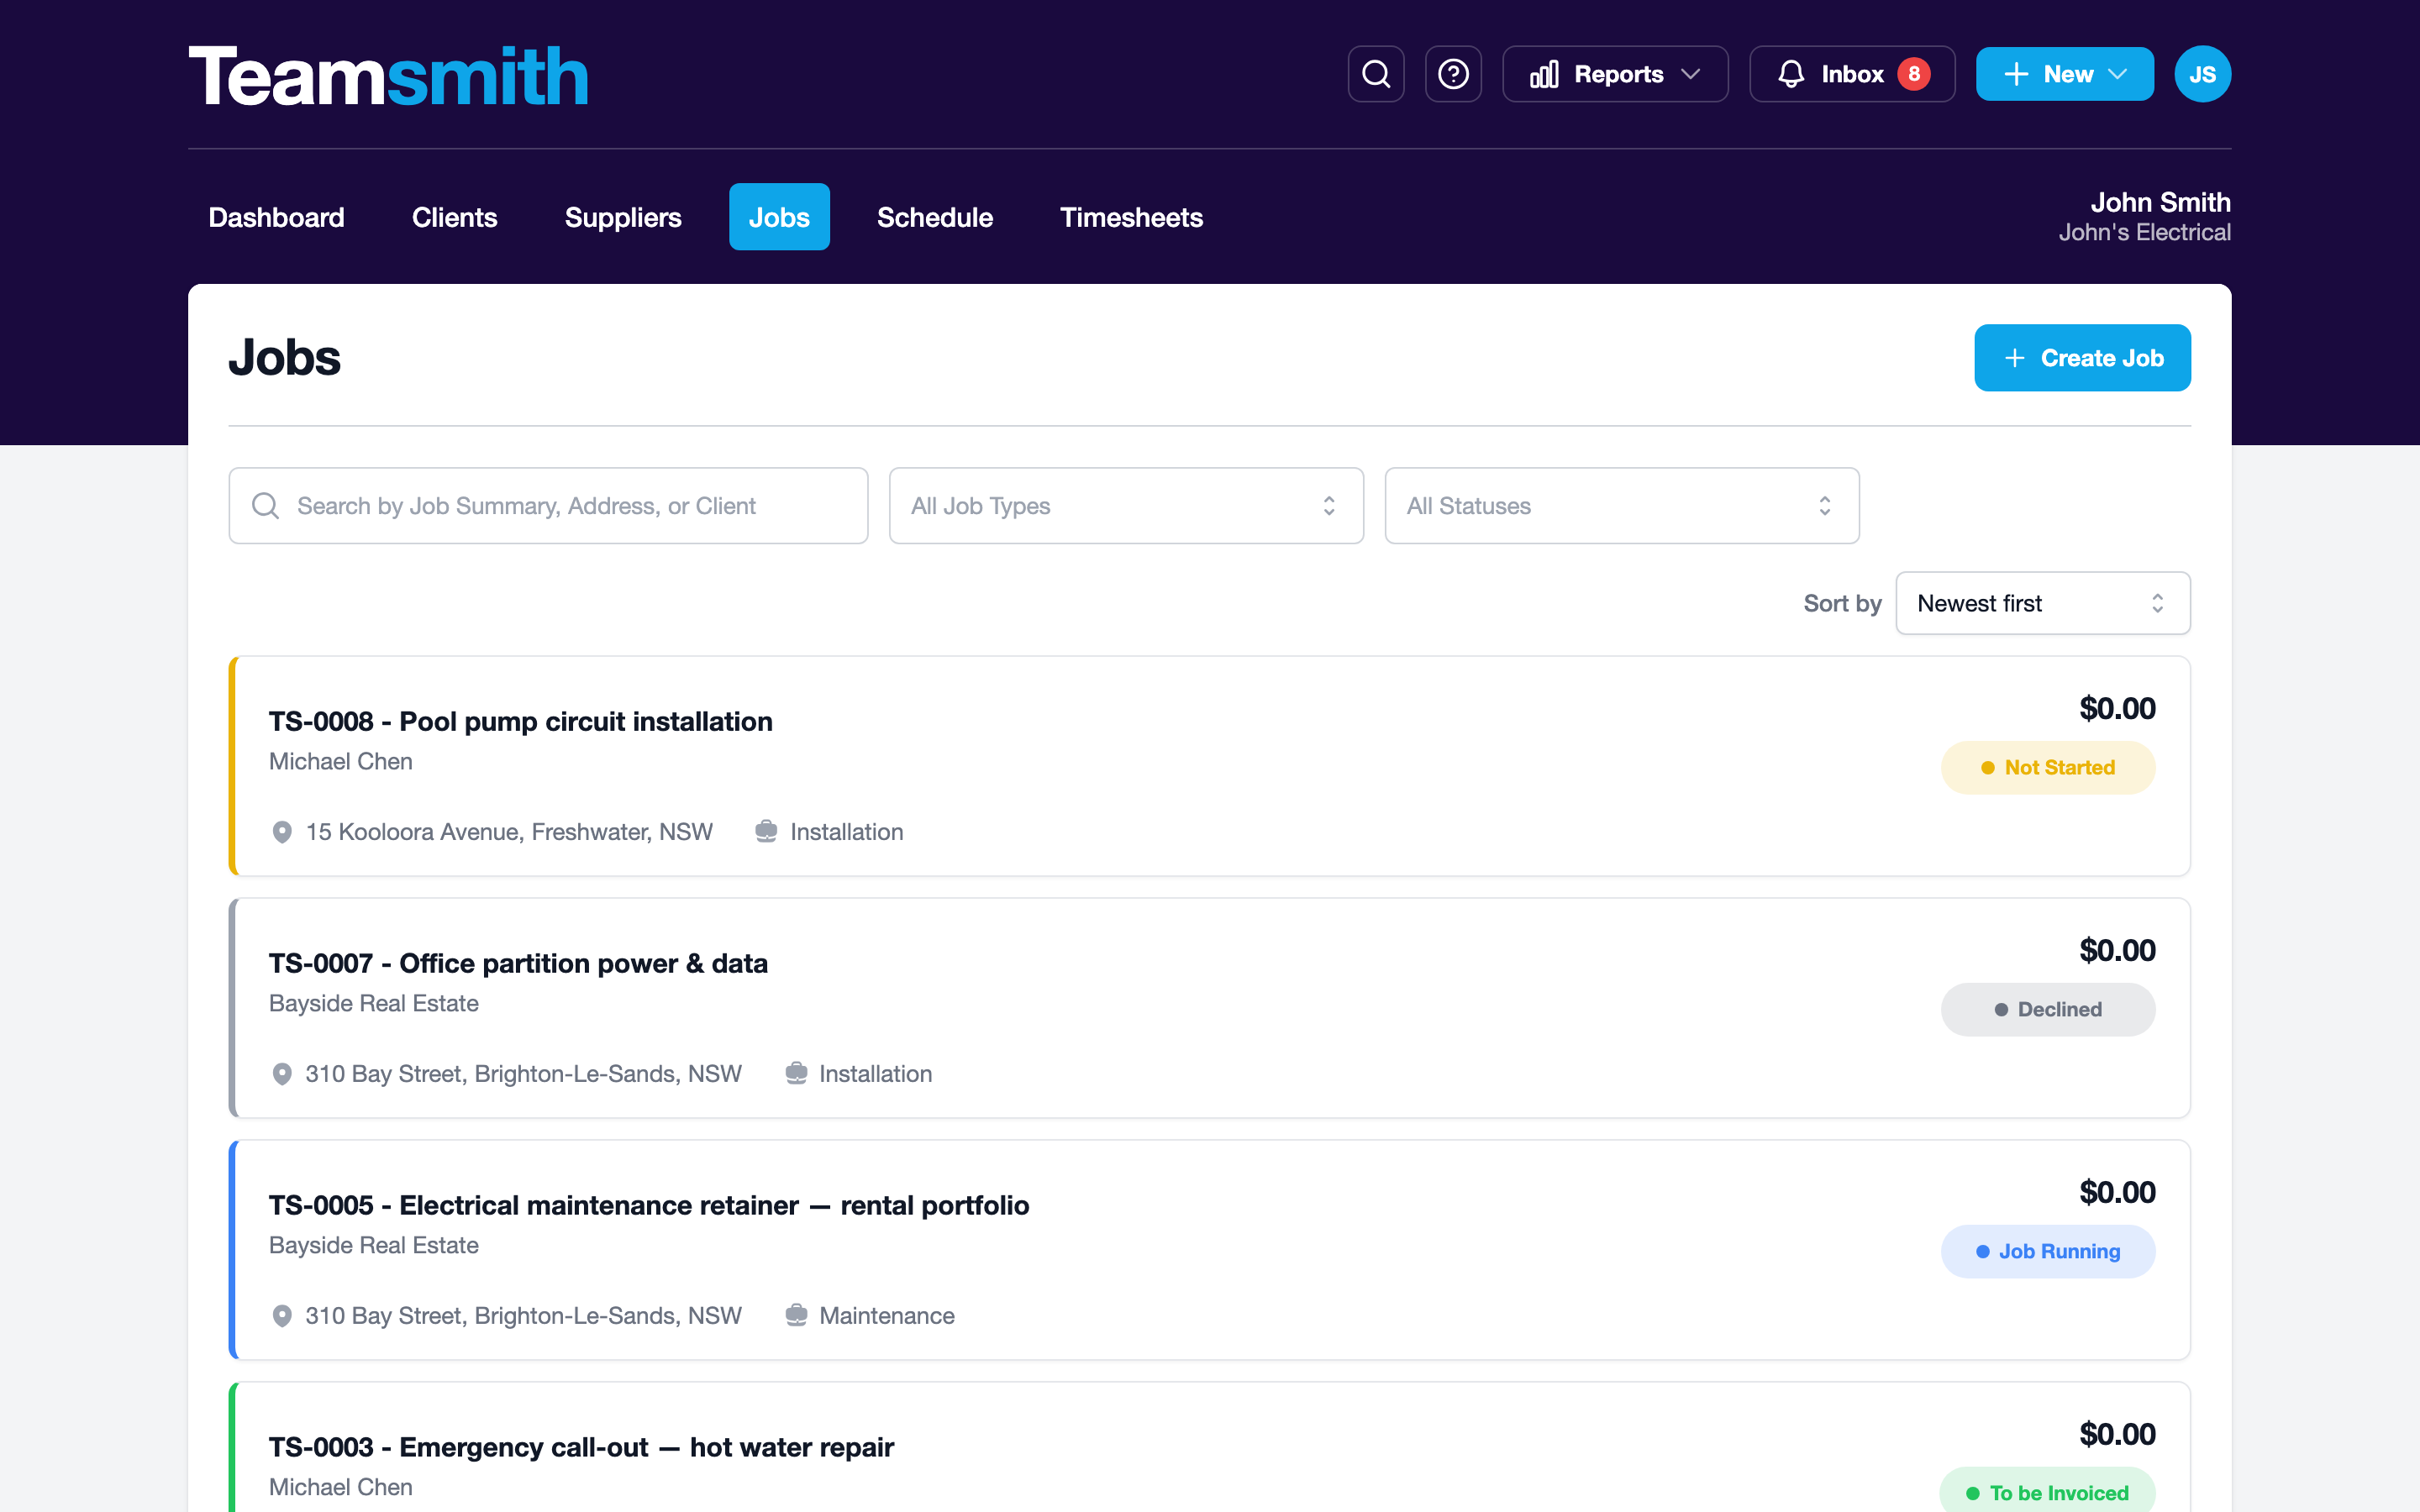Click the Declined status badge

2048,1010
